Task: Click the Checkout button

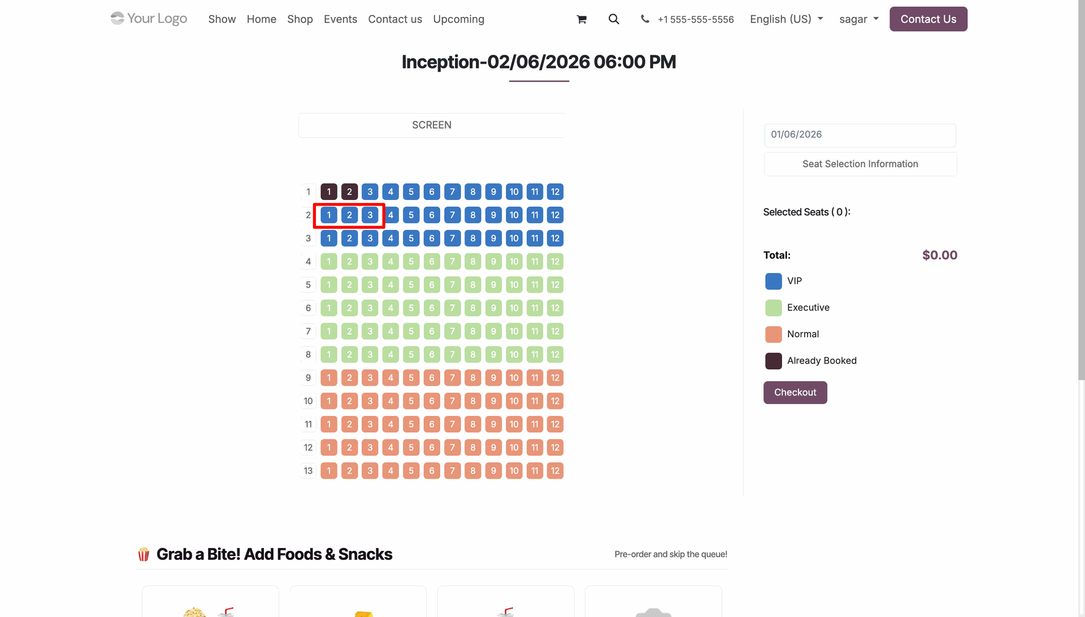Action: 795,393
